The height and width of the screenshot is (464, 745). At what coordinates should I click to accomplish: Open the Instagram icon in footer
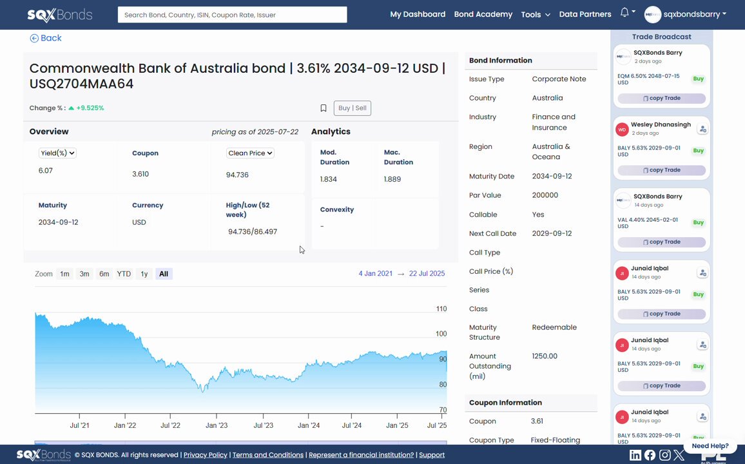tap(664, 455)
